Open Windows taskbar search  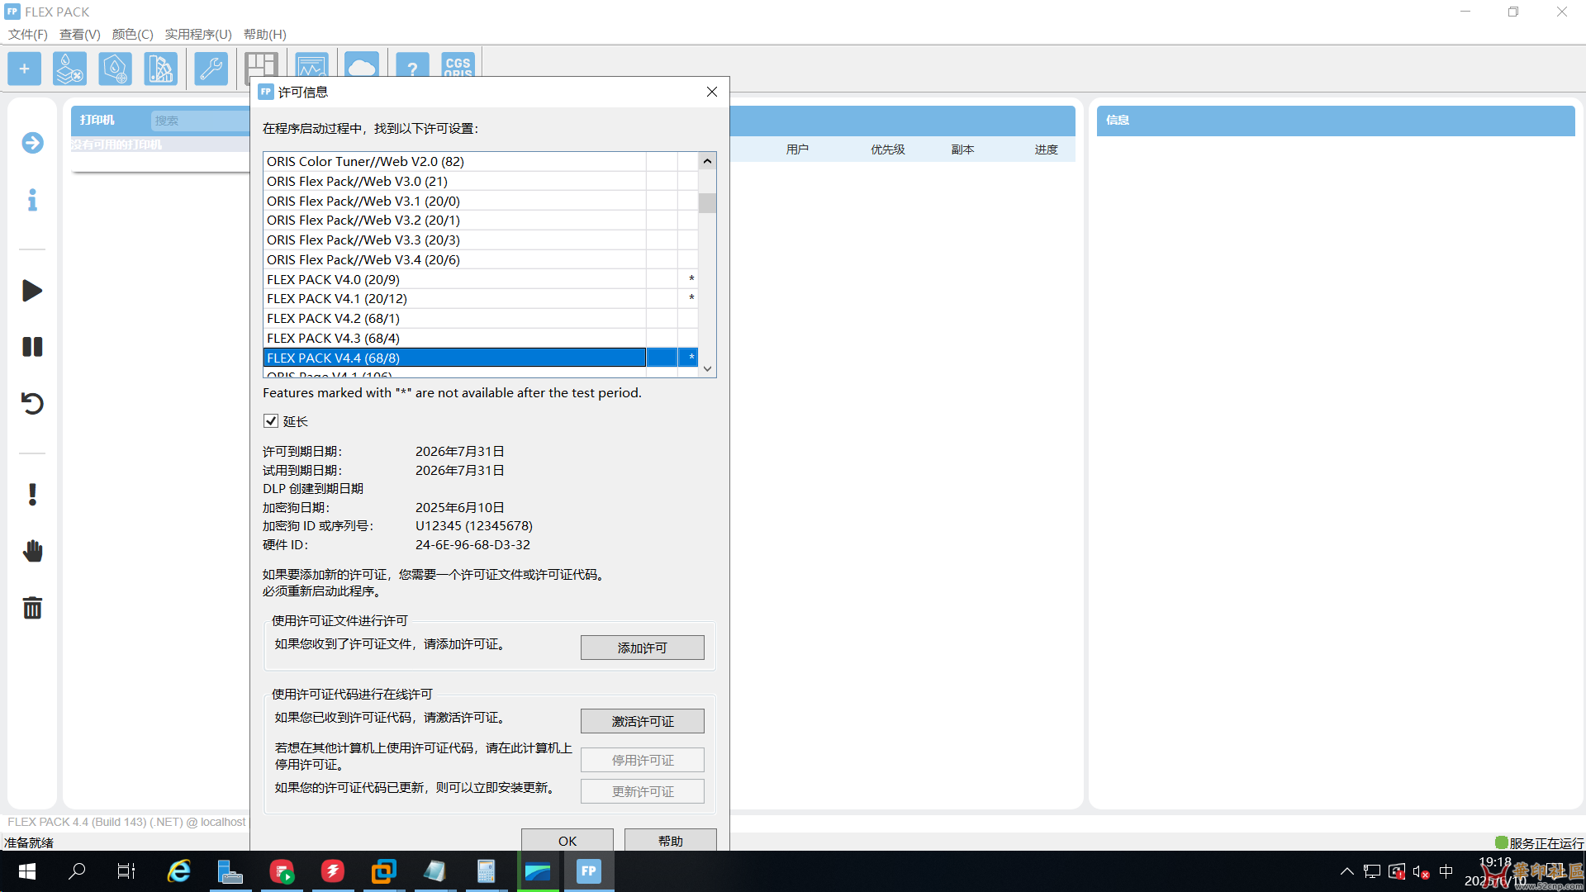pyautogui.click(x=77, y=871)
